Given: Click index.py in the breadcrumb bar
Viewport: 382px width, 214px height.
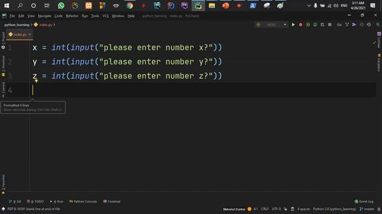Looking at the screenshot, I should [x=45, y=25].
